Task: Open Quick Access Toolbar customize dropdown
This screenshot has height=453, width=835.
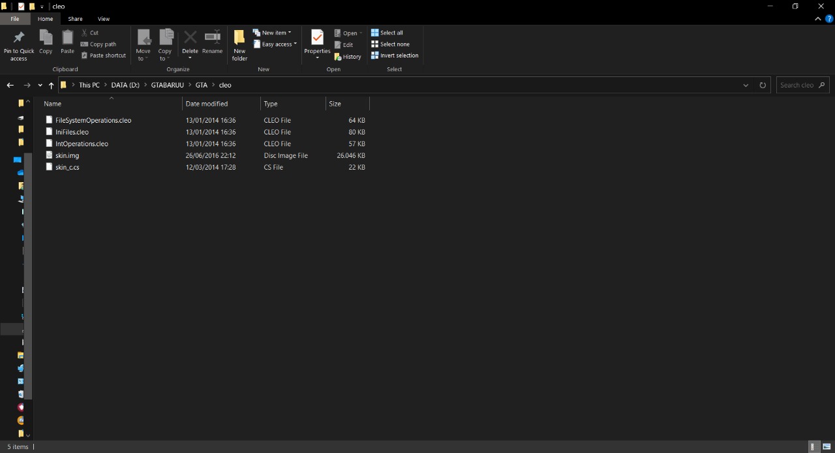Action: point(42,7)
